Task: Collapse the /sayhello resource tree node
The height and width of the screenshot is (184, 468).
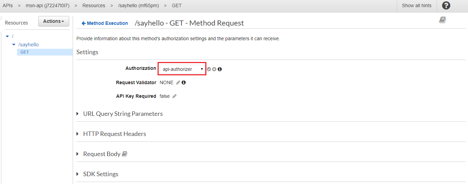Action: coord(14,45)
